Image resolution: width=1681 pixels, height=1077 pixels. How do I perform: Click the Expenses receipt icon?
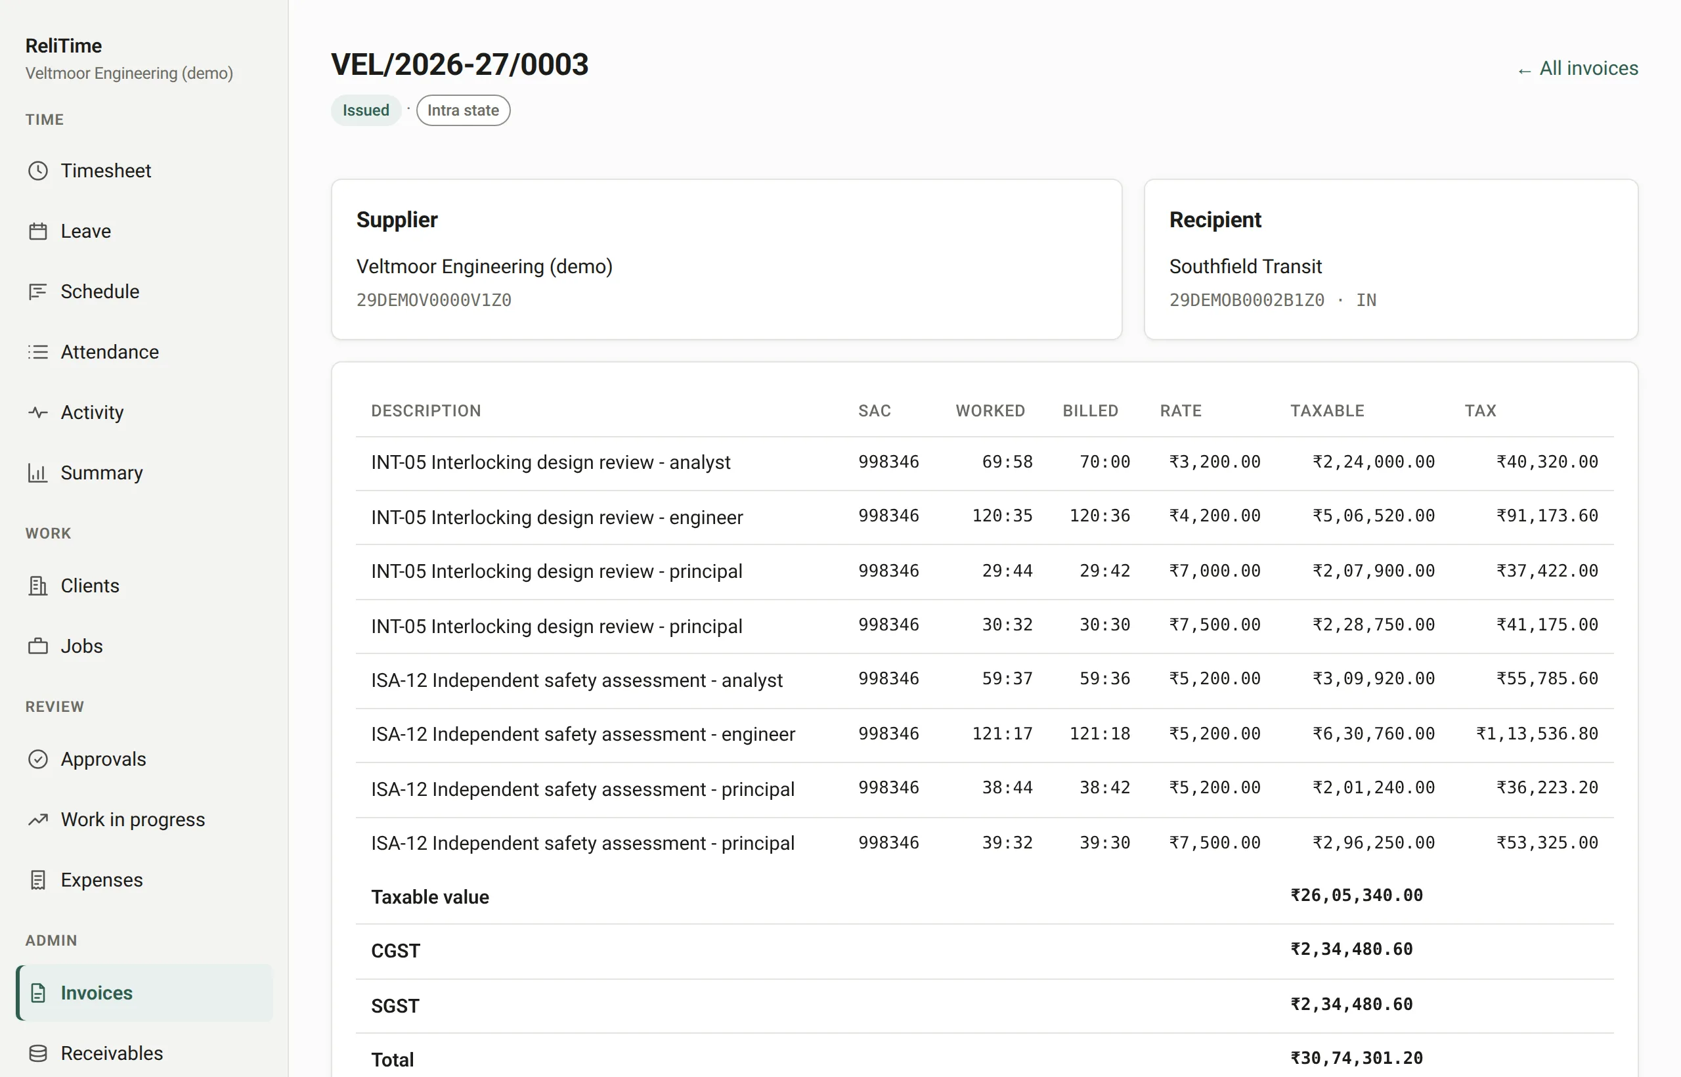click(38, 880)
